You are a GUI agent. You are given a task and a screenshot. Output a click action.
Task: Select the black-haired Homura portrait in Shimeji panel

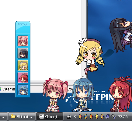(x=23, y=53)
